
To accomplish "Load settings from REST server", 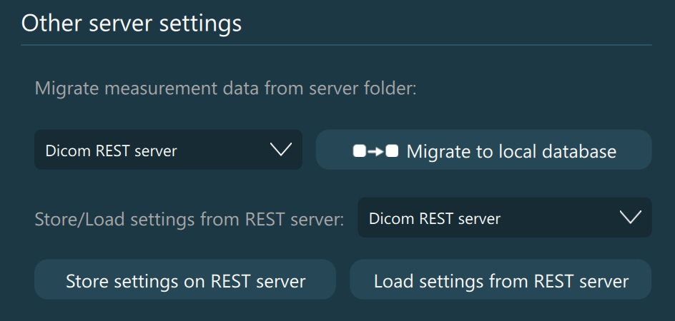I will click(x=501, y=280).
